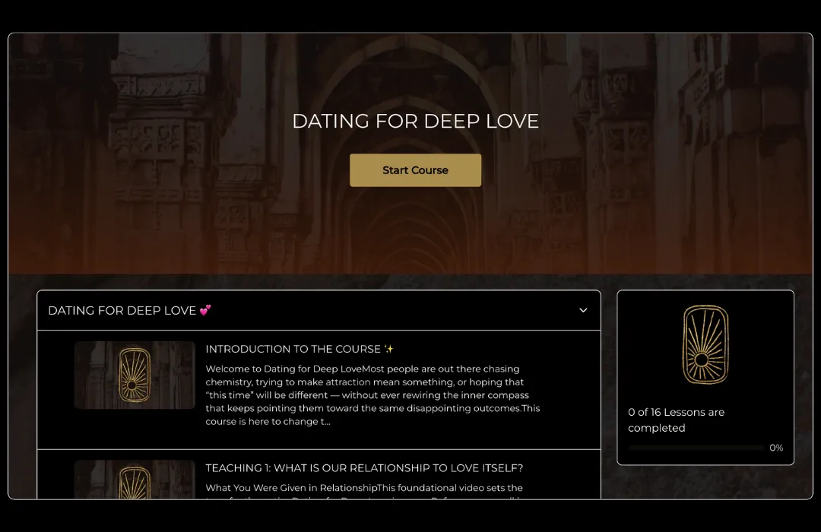
Task: Click the golden sunburst emblem in progress card
Action: click(705, 344)
